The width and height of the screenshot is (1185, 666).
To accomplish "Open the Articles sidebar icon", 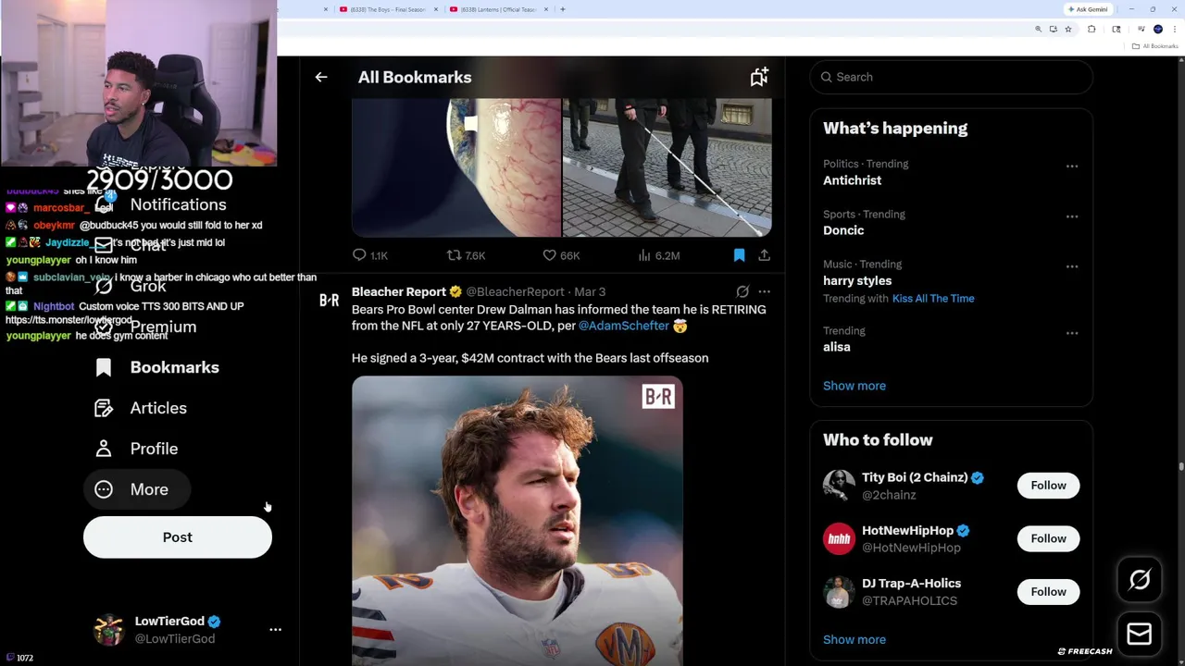I will pyautogui.click(x=104, y=408).
